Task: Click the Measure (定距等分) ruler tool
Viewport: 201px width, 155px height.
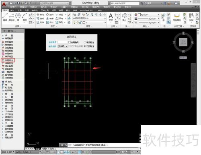Action: point(177,17)
